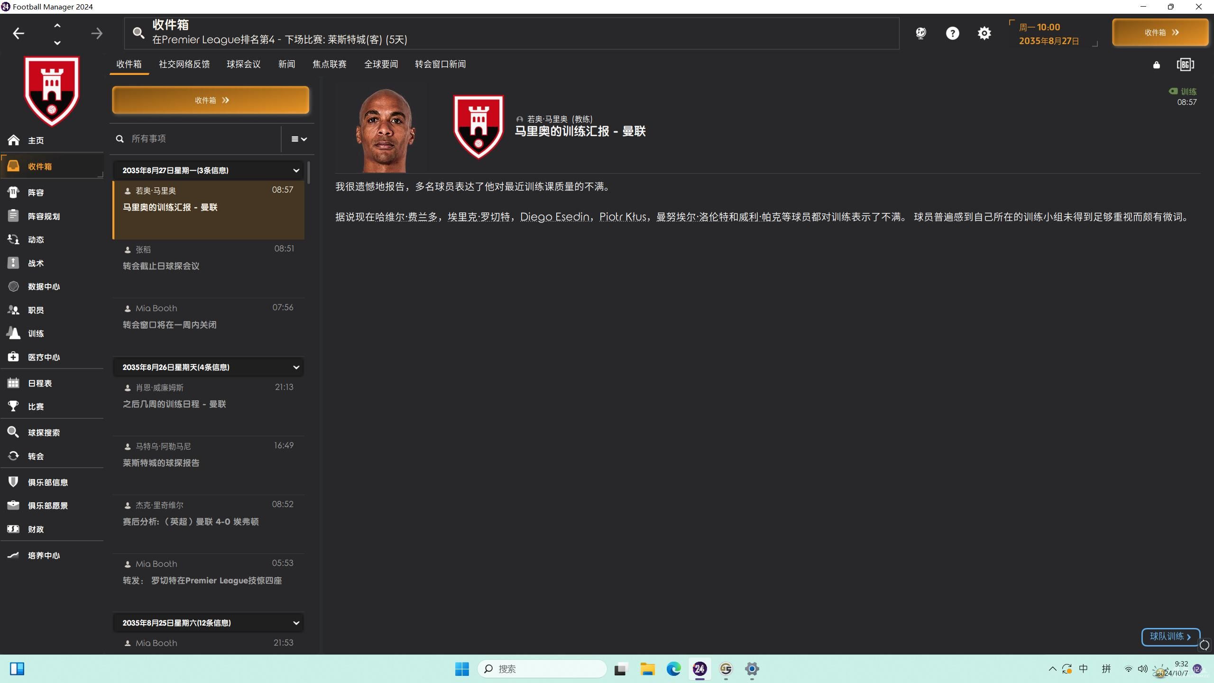Go forward with the right arrow
1214x683 pixels.
96,33
